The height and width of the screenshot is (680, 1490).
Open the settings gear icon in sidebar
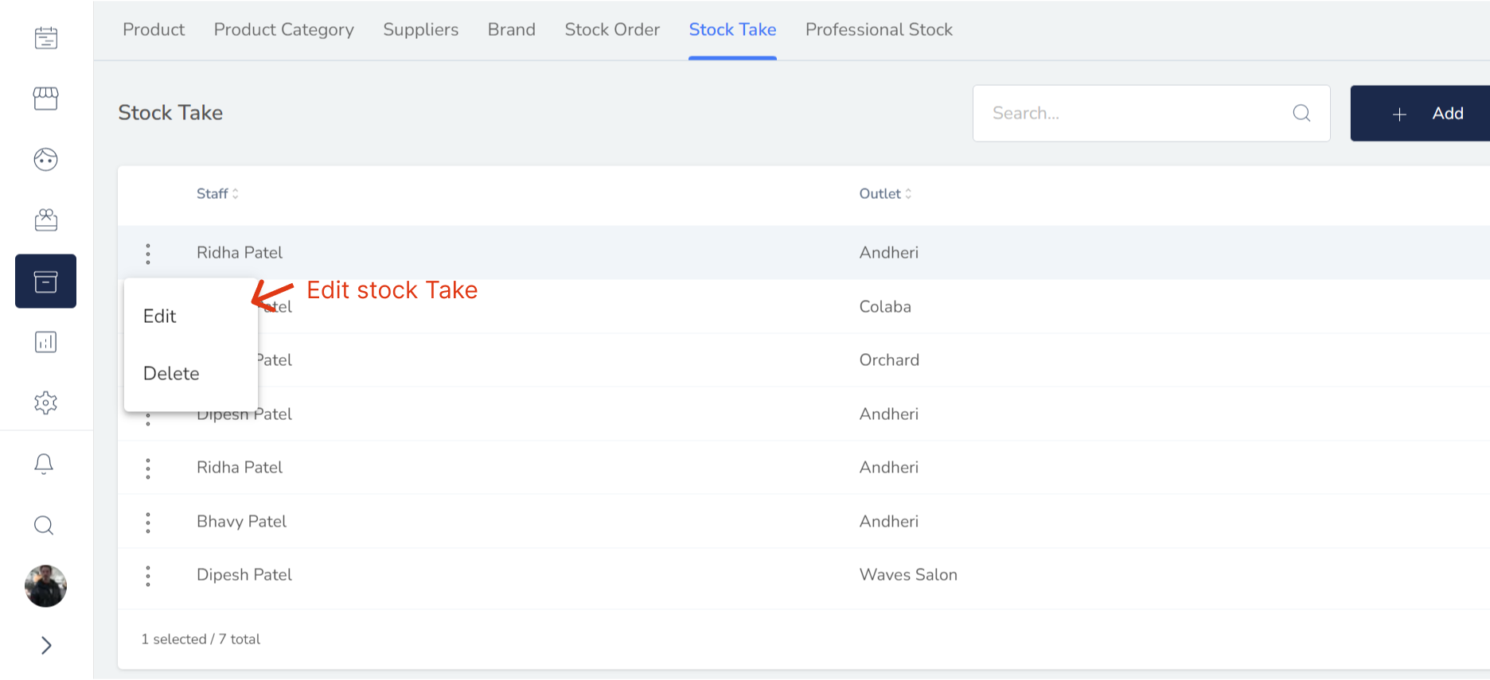click(x=45, y=402)
